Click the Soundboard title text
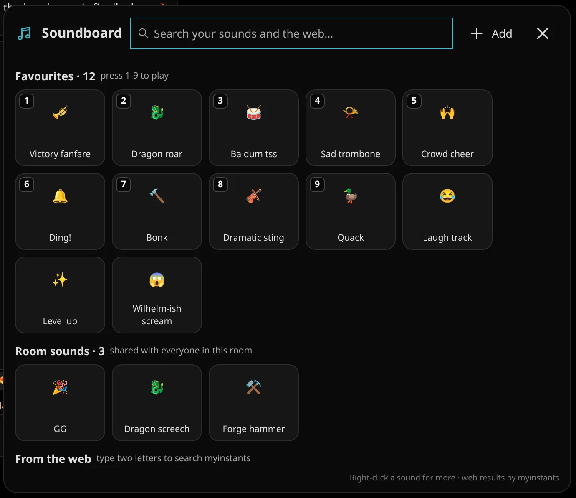This screenshot has width=576, height=498. tap(82, 33)
